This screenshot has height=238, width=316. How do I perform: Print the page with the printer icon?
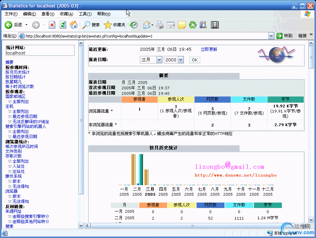point(160,25)
